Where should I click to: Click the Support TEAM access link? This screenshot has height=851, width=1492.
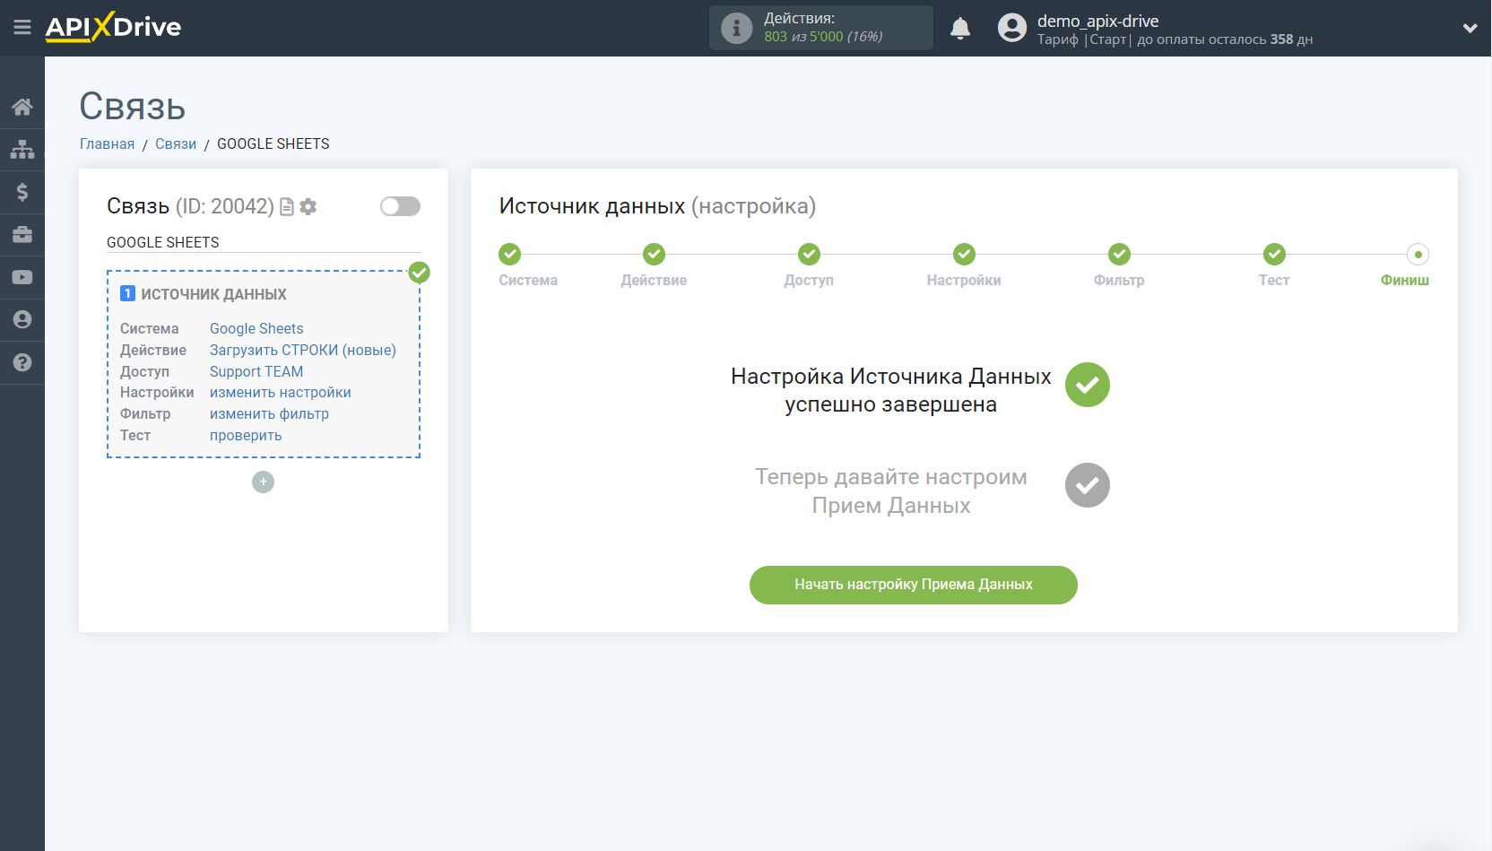click(256, 372)
